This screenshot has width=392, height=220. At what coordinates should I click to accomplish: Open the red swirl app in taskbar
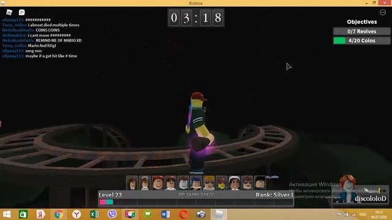pyautogui.click(x=183, y=215)
